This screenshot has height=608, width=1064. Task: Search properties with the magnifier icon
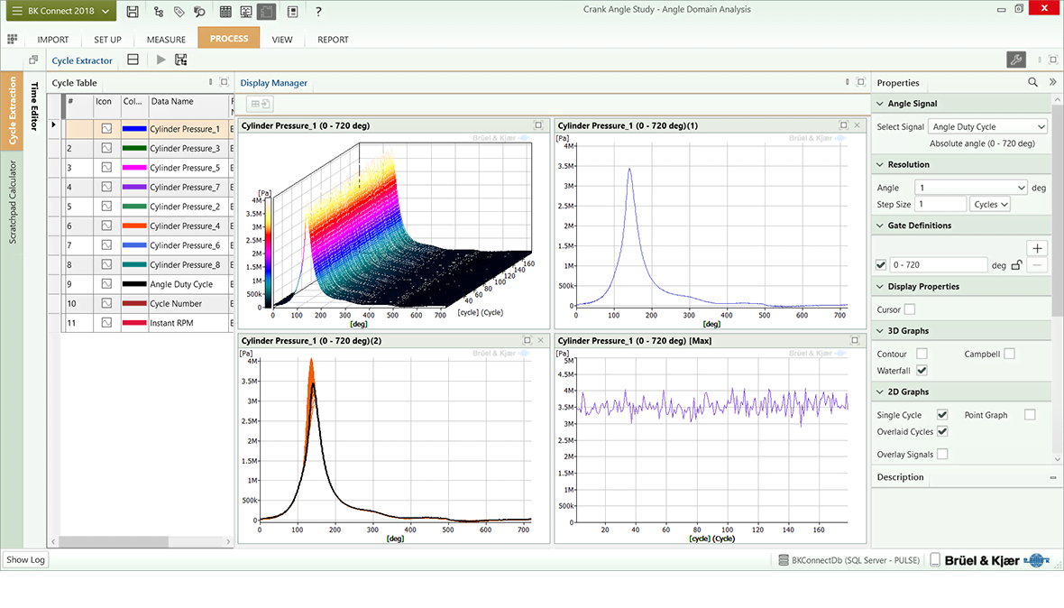pyautogui.click(x=1032, y=82)
